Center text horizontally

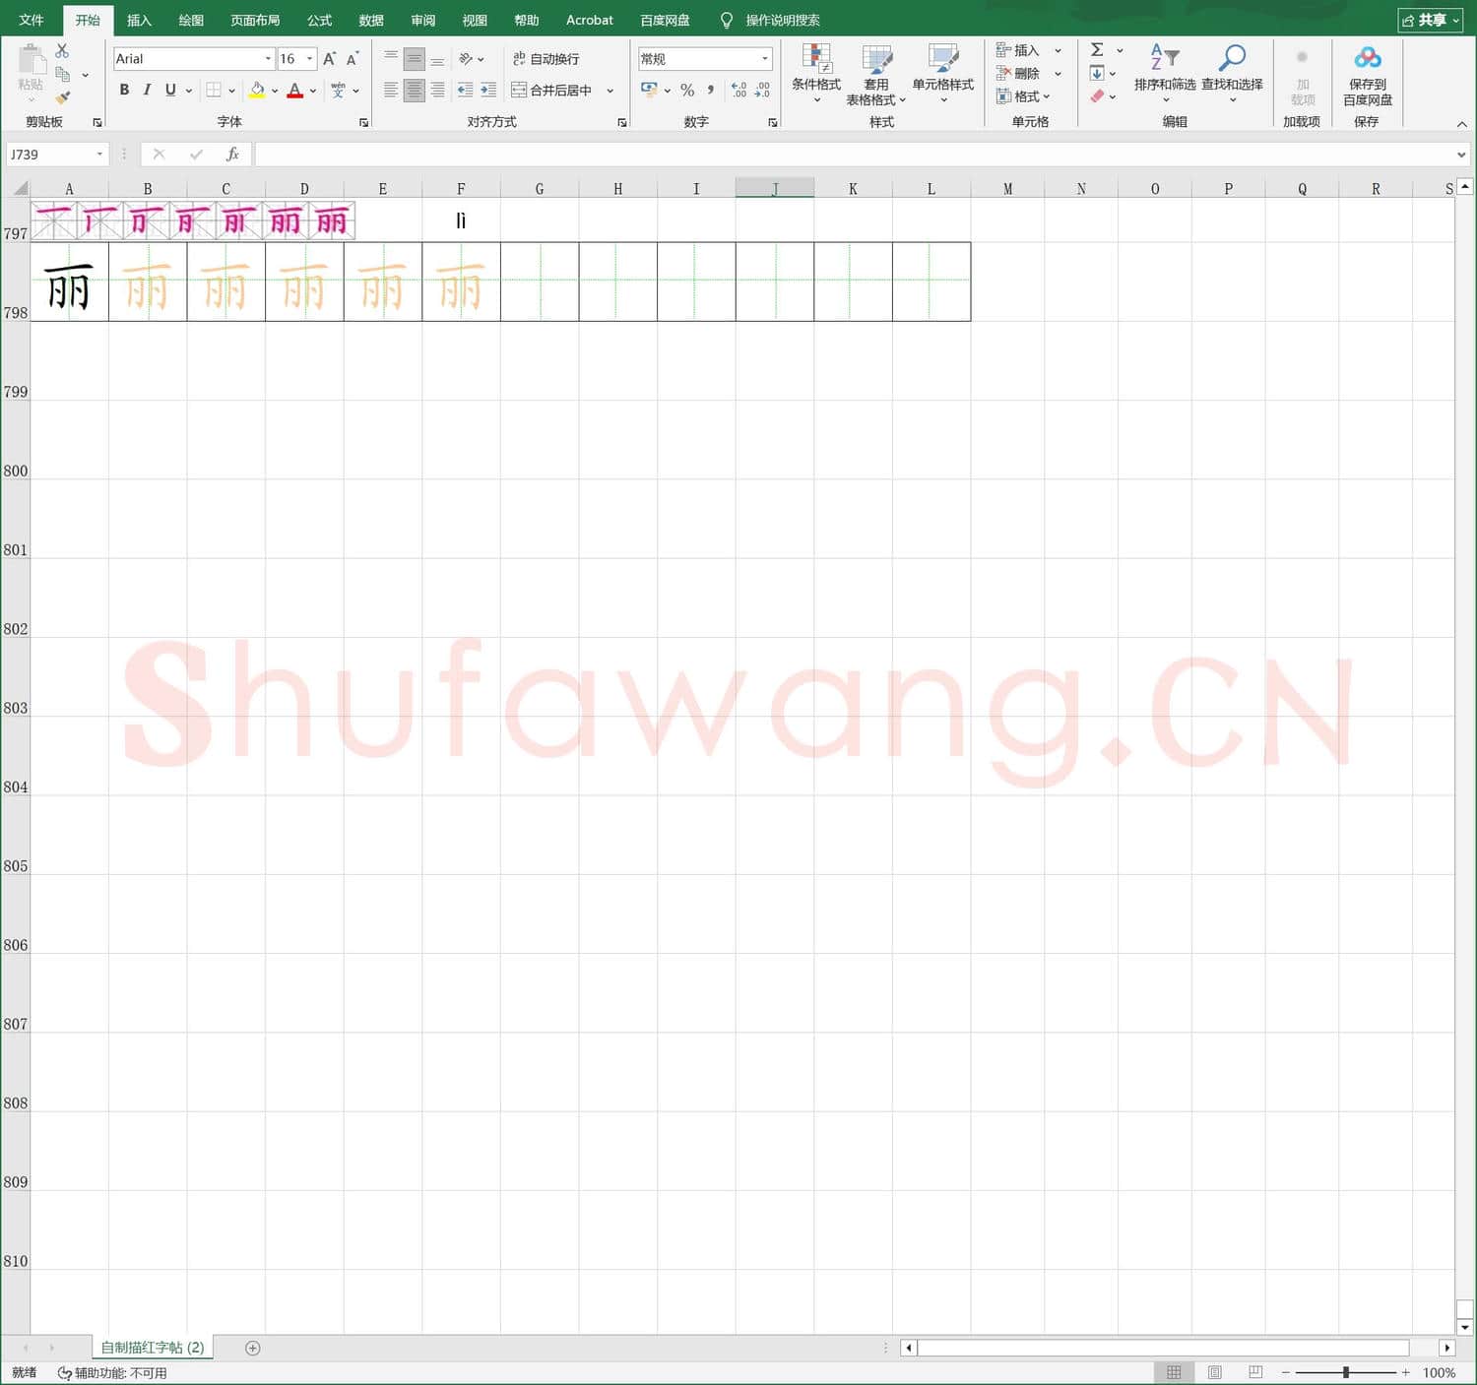pos(415,90)
